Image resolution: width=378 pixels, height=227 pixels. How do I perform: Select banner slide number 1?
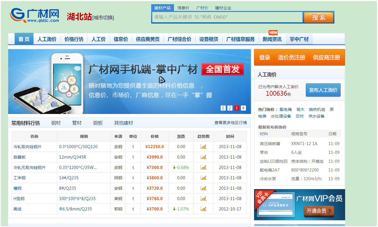pos(223,108)
